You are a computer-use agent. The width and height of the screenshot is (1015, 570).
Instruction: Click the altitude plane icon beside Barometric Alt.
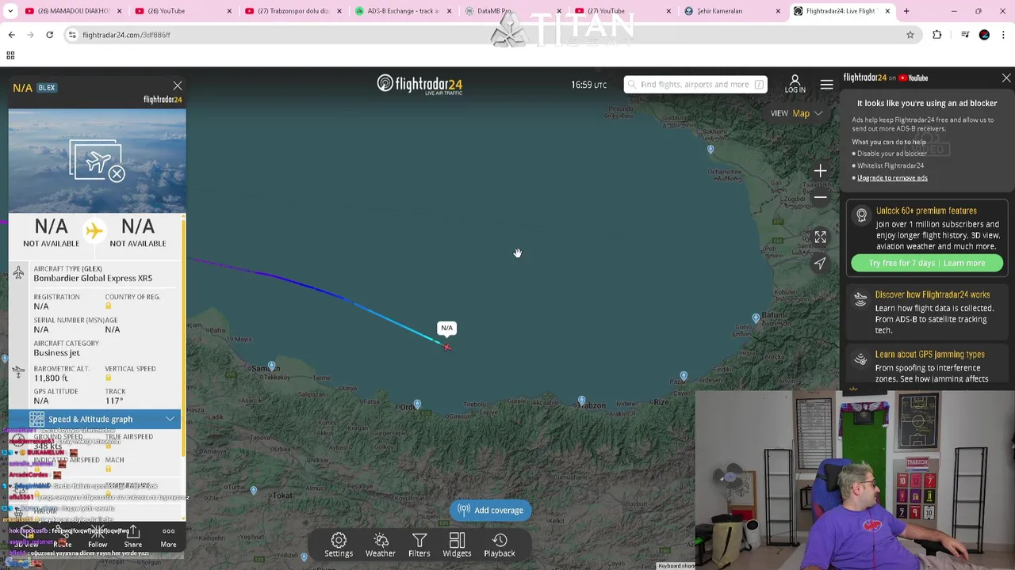point(18,371)
